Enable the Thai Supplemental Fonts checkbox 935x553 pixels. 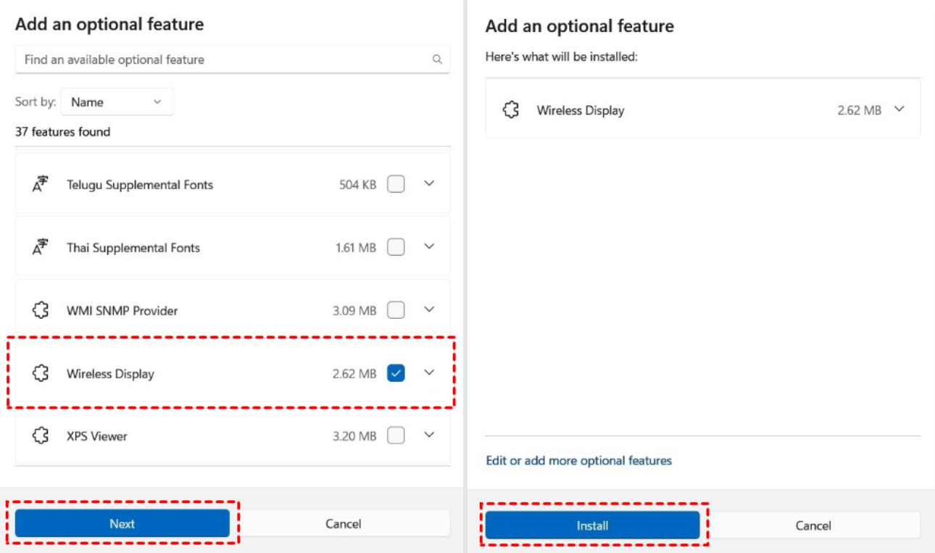tap(396, 247)
